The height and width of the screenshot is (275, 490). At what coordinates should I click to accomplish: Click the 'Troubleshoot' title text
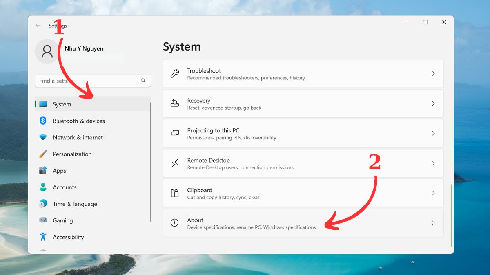[204, 70]
